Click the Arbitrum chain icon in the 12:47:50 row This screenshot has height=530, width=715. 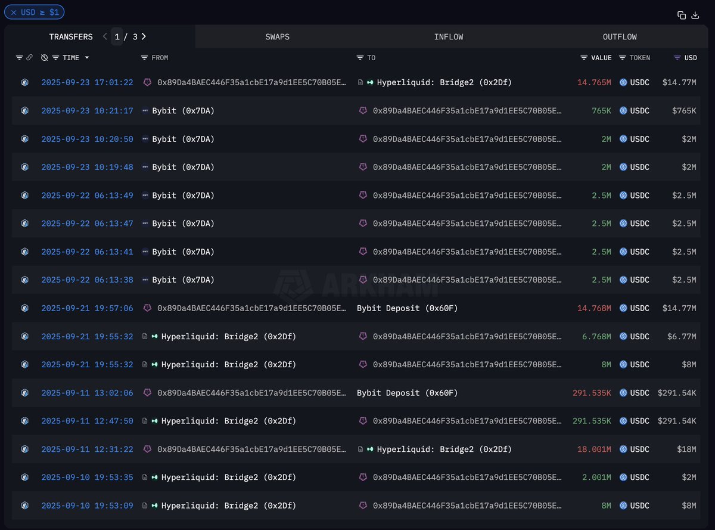pos(24,421)
